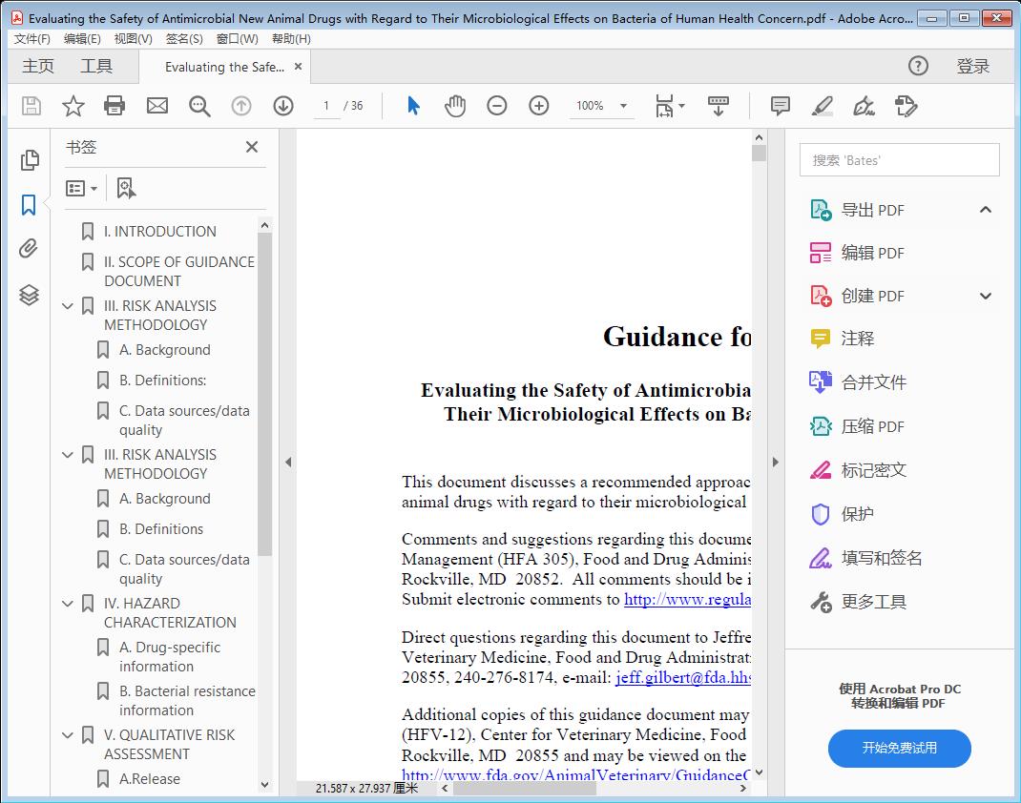
Task: Open B. Definitions: bookmark with colon
Action: click(163, 381)
